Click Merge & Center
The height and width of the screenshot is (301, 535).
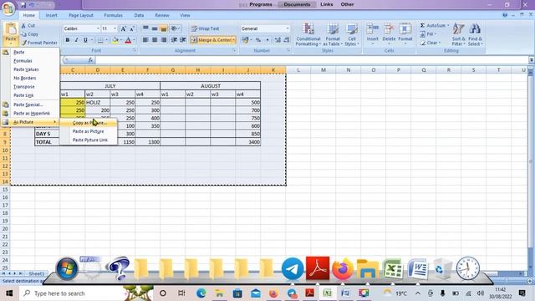211,40
